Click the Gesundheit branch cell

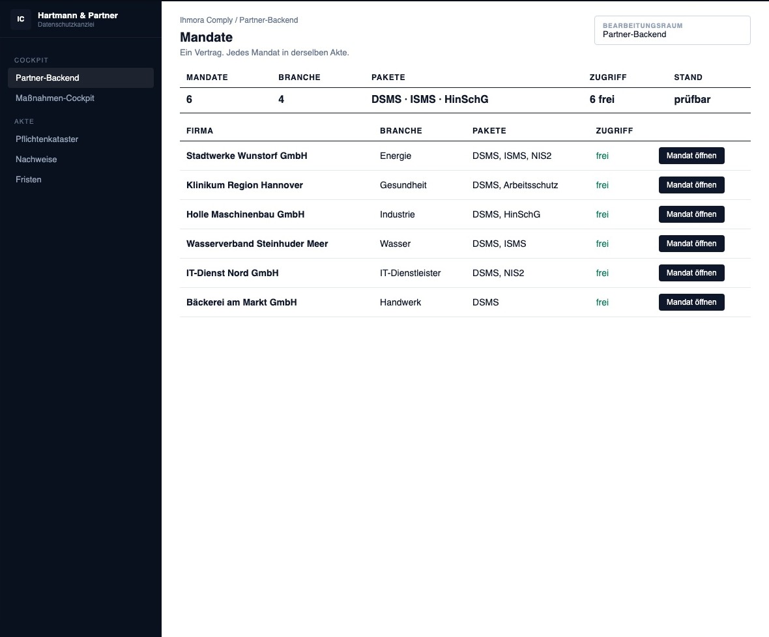[x=403, y=185]
